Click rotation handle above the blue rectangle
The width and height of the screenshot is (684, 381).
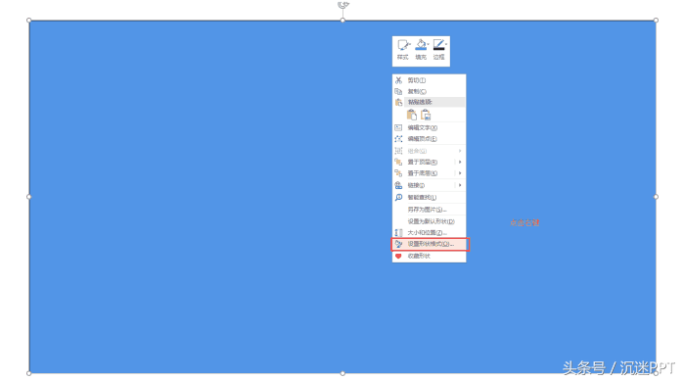click(x=342, y=5)
